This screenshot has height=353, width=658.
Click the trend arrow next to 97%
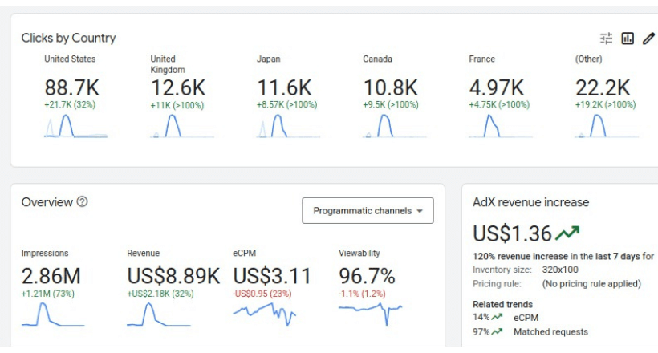[497, 331]
